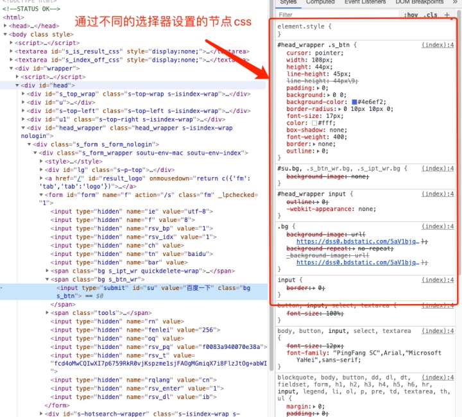
Task: Expand the padding shorthand in .s_btn rule
Action: coord(318,88)
